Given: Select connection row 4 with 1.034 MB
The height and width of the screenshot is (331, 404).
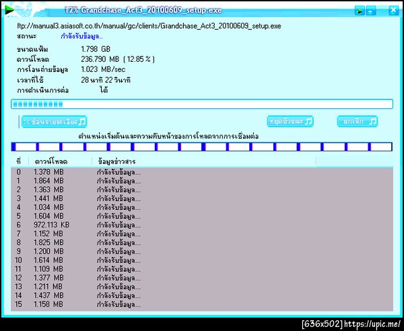Looking at the screenshot, I should (202, 207).
